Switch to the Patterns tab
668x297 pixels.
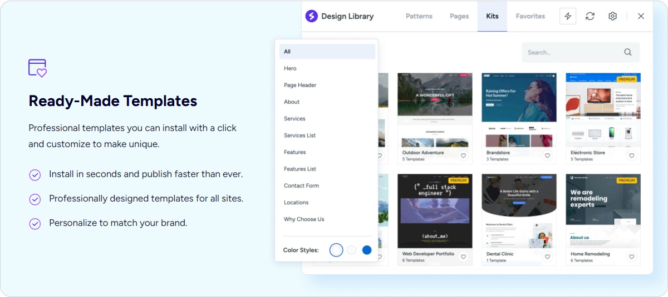point(419,16)
